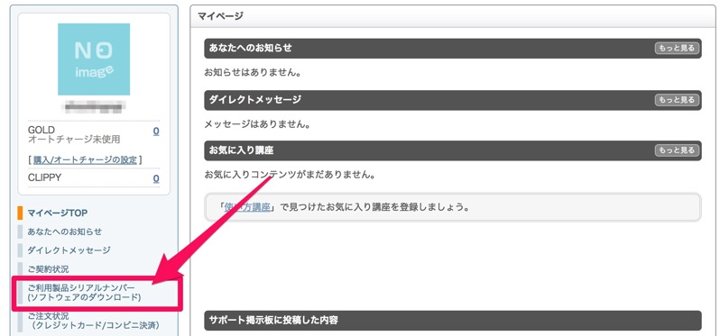This screenshot has width=720, height=336.
Task: Click the お気に入り講座 section header
Action: (453, 150)
